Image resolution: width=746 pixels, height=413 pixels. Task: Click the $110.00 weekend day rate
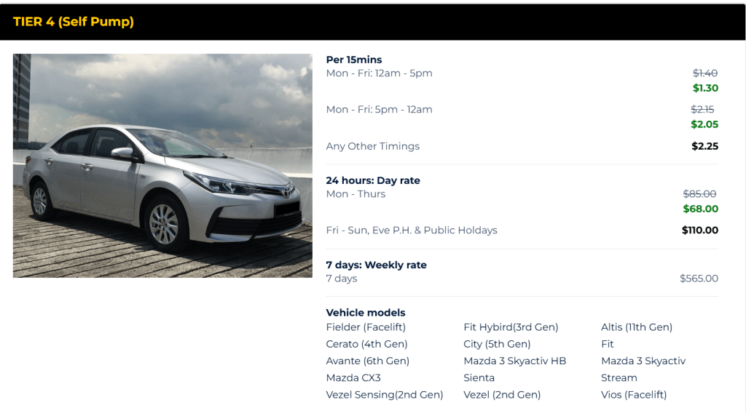(x=699, y=230)
